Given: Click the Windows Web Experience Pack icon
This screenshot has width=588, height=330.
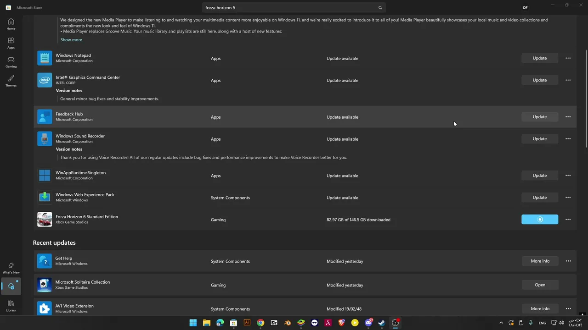Looking at the screenshot, I should click(x=45, y=198).
